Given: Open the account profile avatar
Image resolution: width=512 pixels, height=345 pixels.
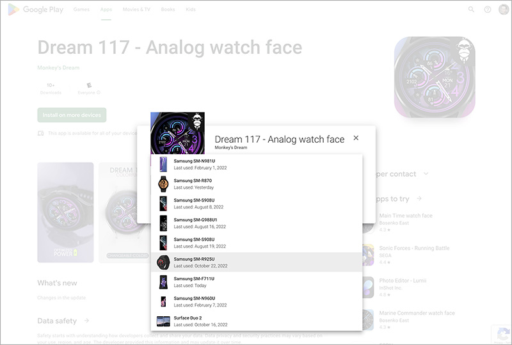Looking at the screenshot, I should [504, 10].
